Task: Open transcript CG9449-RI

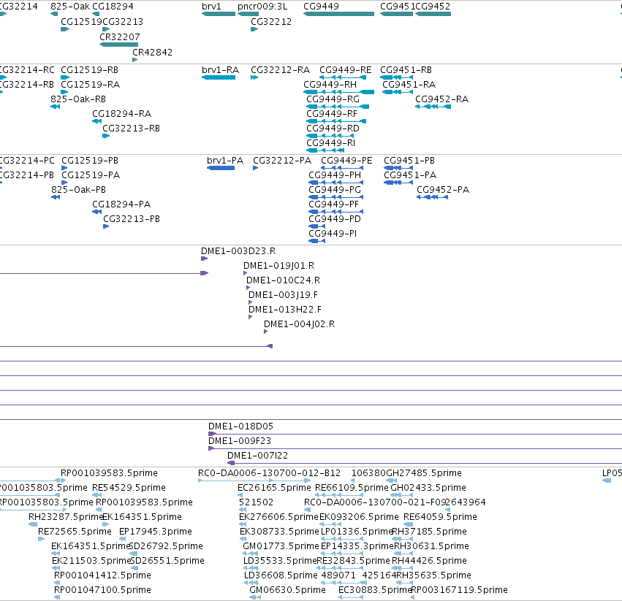Action: (325, 150)
